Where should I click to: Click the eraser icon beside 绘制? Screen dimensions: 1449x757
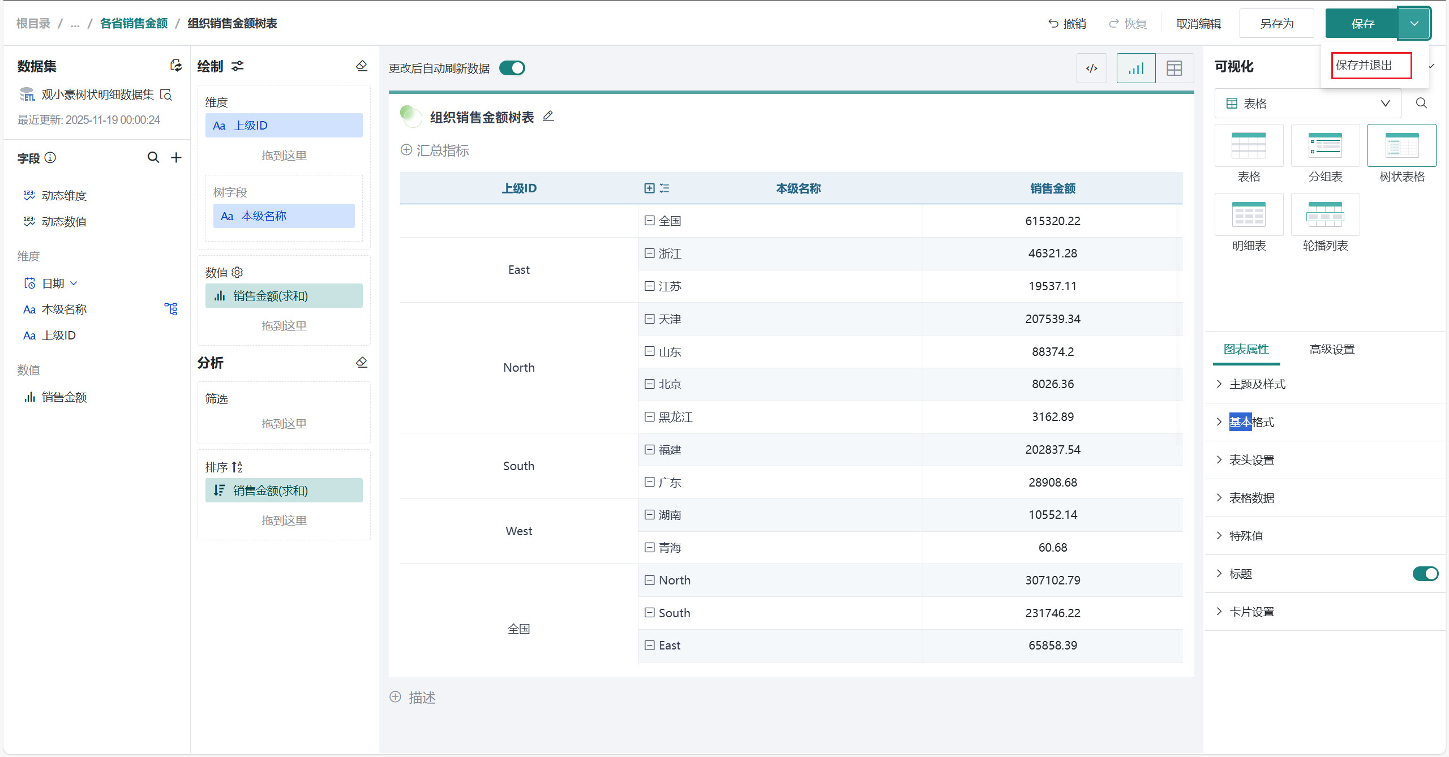[x=362, y=66]
